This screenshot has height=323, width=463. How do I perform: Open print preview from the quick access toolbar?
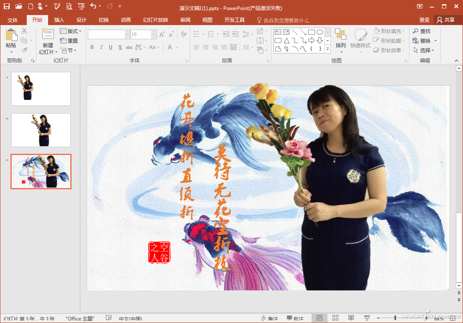pyautogui.click(x=69, y=6)
